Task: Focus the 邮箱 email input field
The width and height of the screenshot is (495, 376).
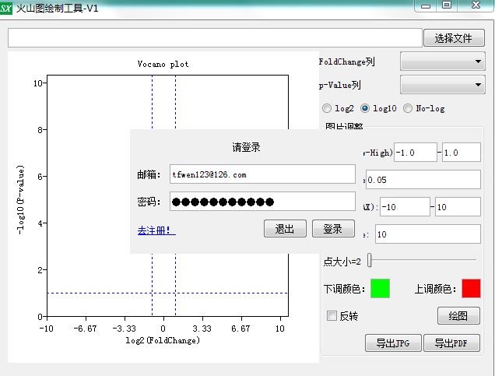Action: click(262, 174)
